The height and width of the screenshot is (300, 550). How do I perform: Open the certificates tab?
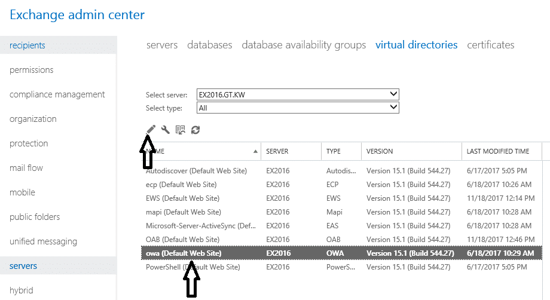coord(491,45)
